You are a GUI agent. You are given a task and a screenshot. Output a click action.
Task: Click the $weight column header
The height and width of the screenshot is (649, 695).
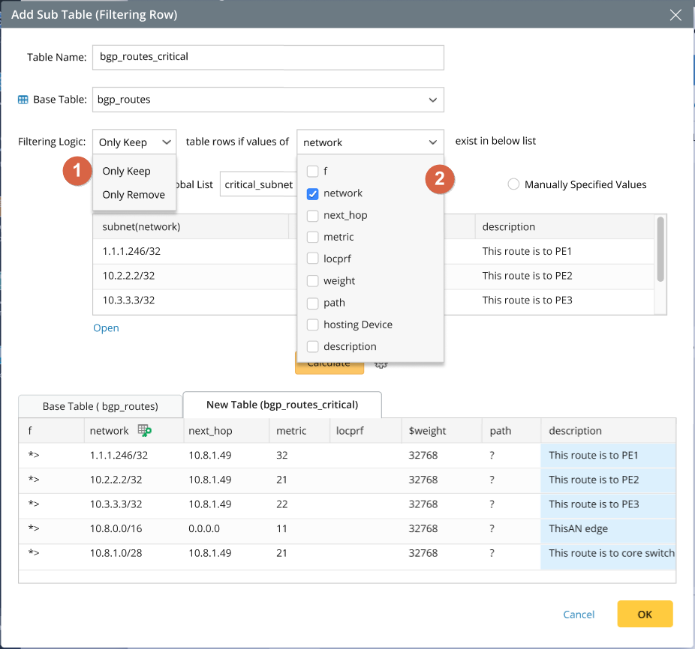click(442, 431)
